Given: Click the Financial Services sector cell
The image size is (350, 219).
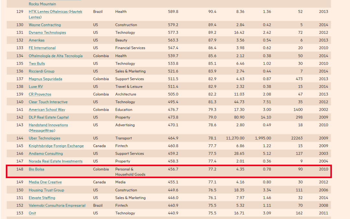Looking at the screenshot, I should 130,48.
